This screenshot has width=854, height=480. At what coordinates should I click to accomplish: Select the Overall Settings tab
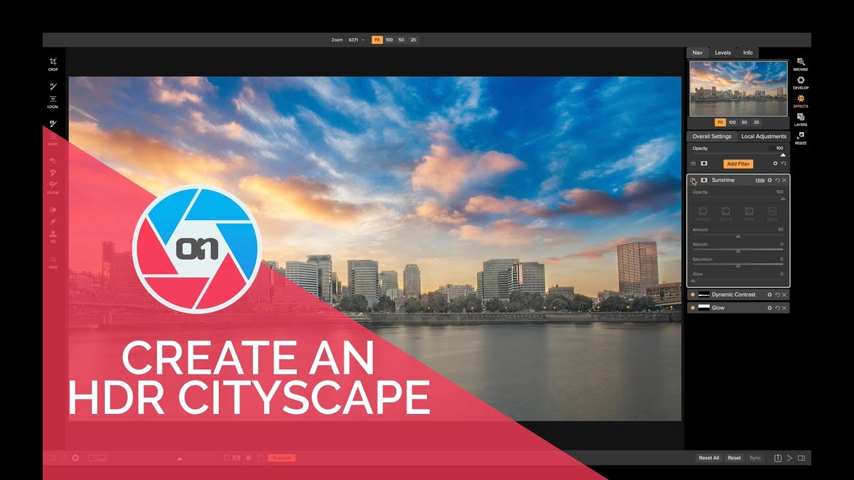[x=712, y=137]
